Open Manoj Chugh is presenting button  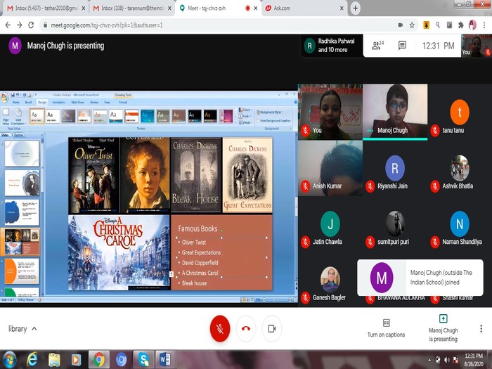[x=443, y=328]
